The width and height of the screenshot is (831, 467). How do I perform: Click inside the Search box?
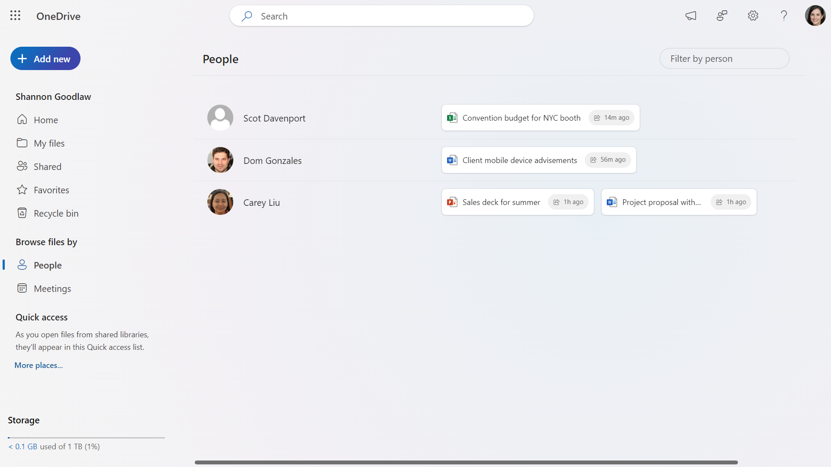(x=381, y=16)
